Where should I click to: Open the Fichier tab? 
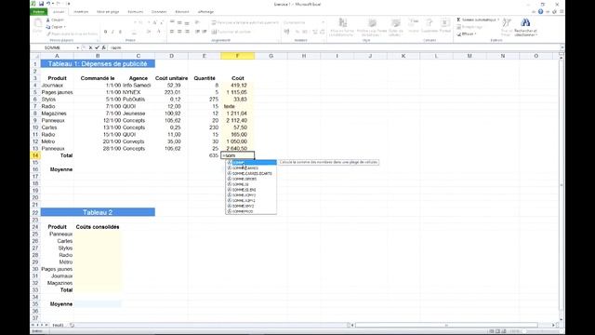[38, 12]
